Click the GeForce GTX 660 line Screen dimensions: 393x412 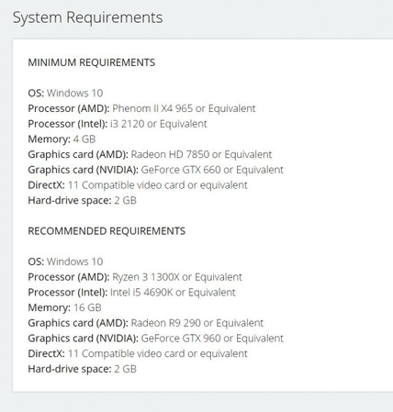coord(155,170)
